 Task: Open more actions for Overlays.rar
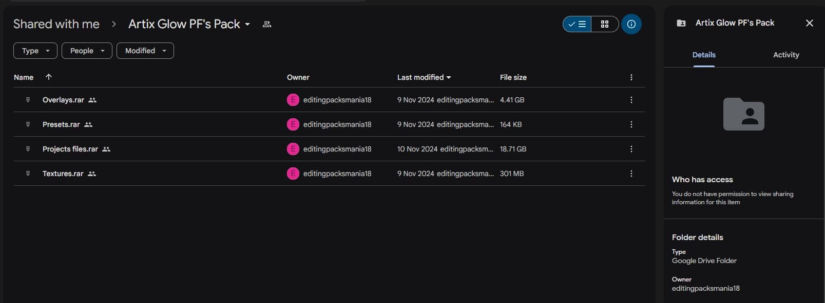pyautogui.click(x=631, y=100)
